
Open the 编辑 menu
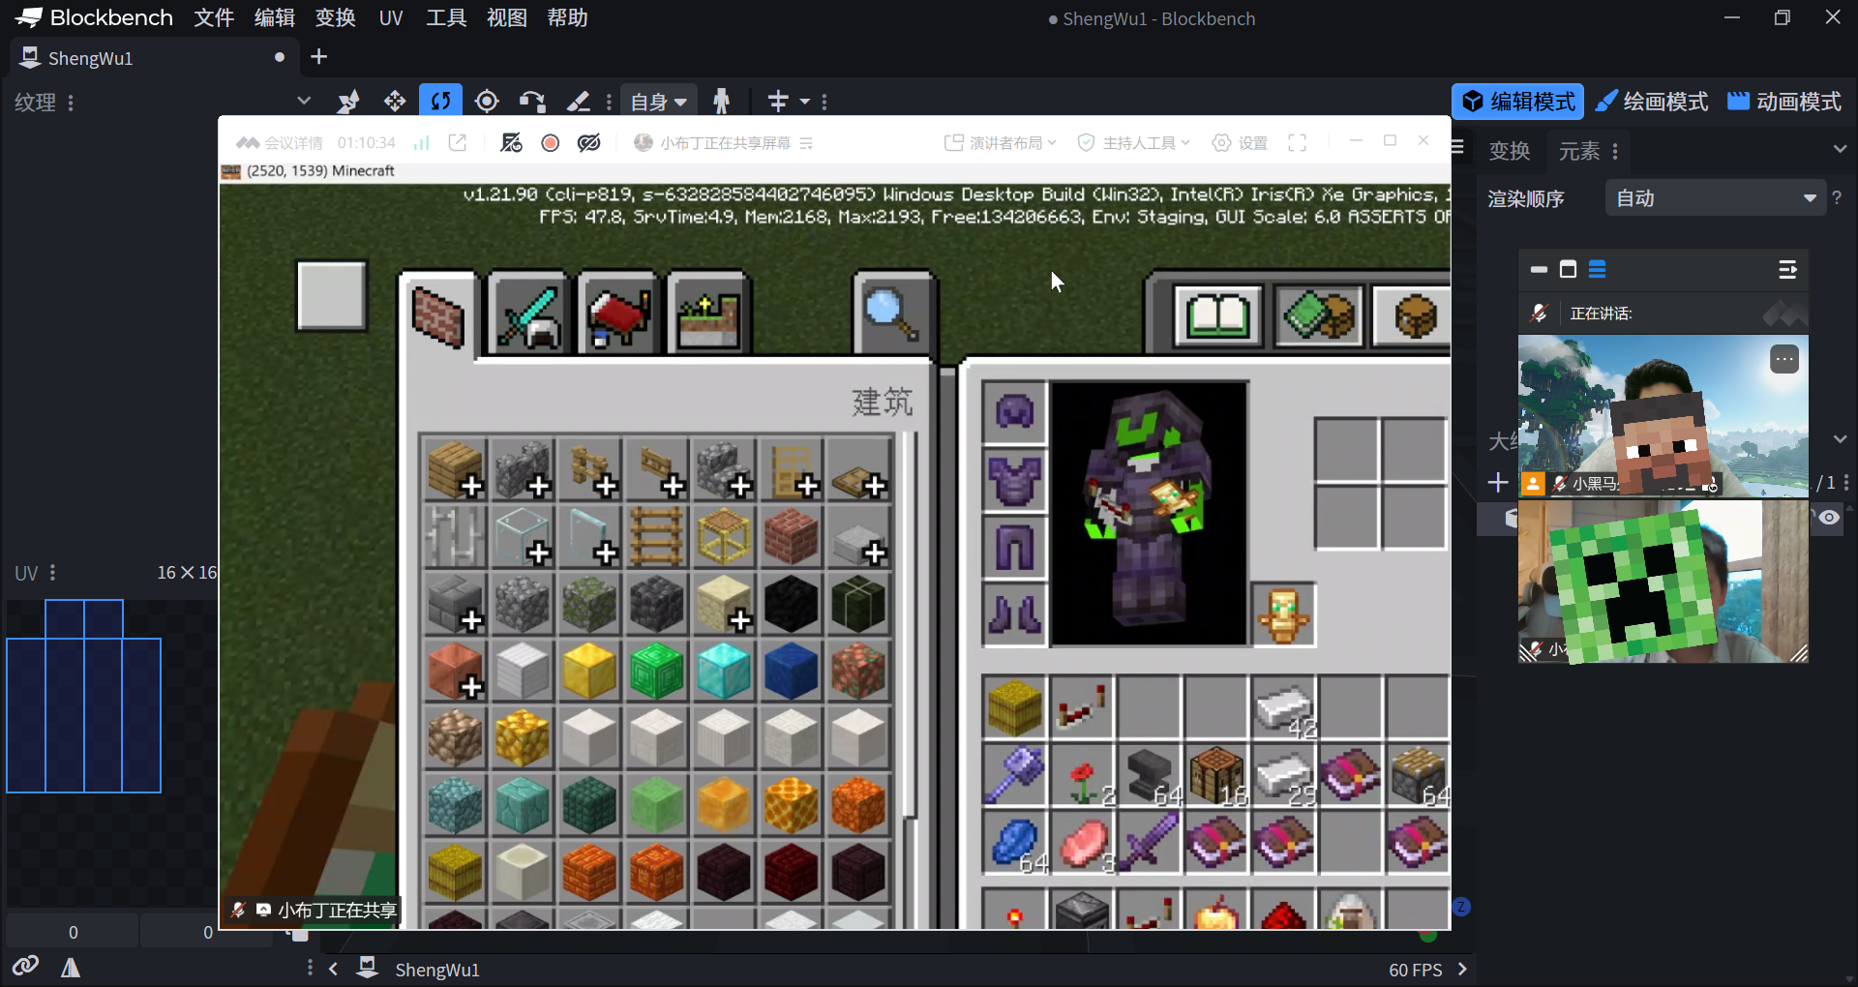[x=275, y=18]
